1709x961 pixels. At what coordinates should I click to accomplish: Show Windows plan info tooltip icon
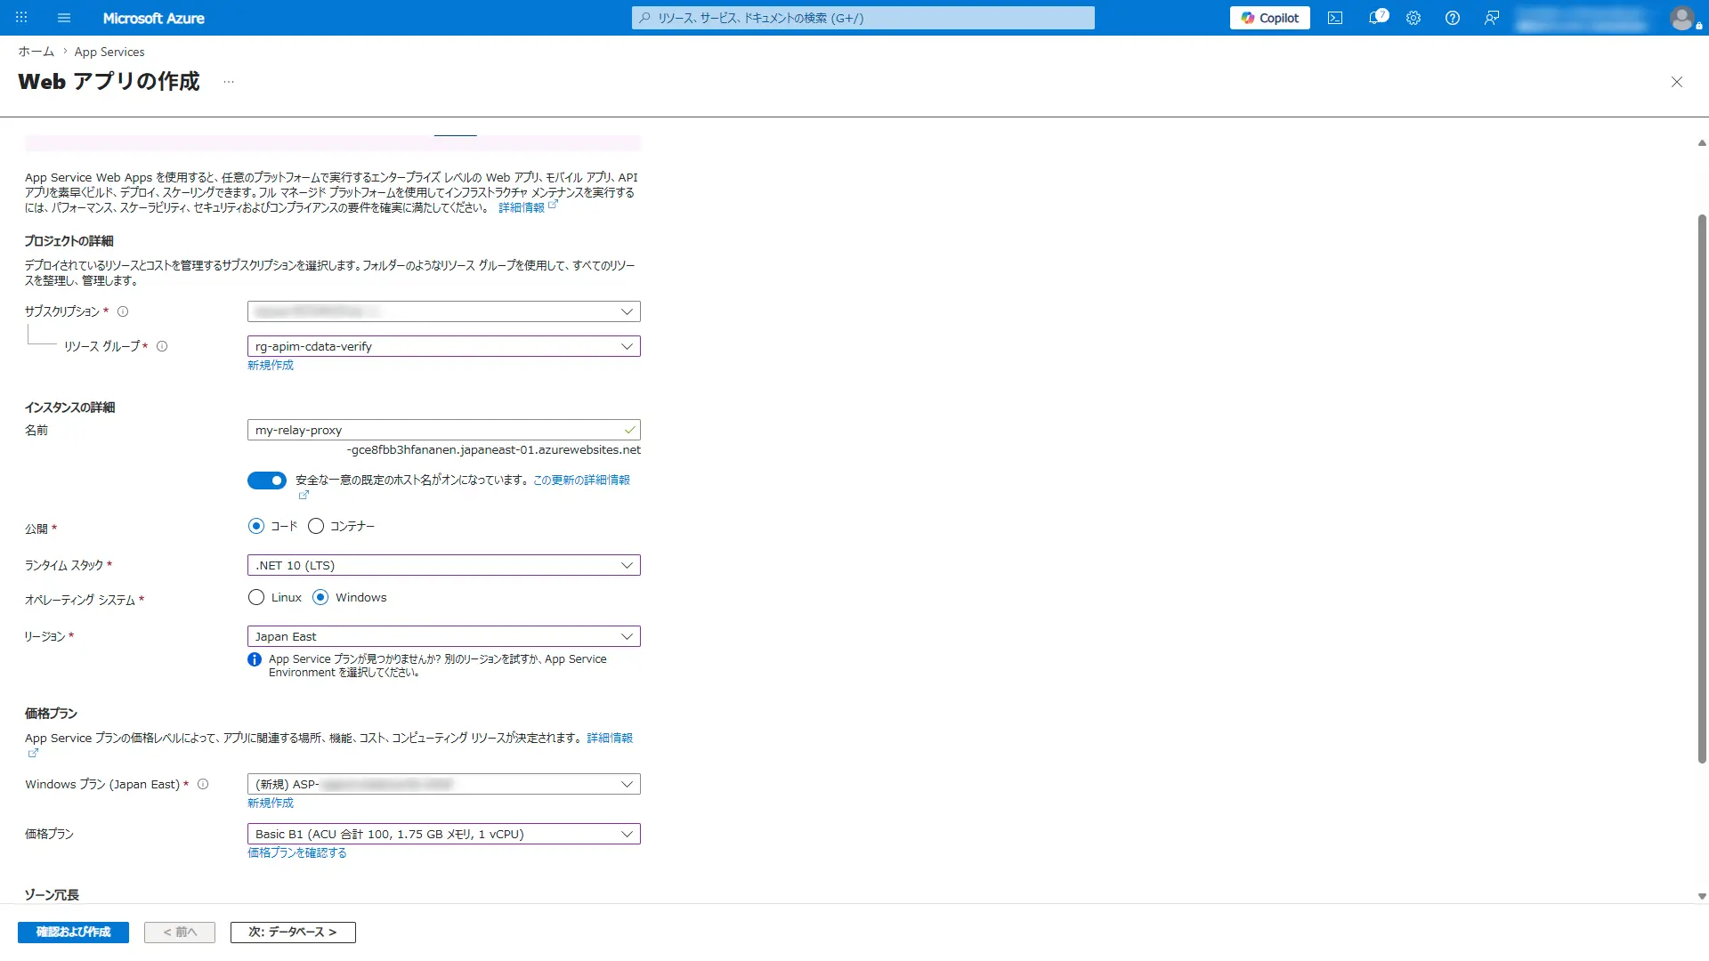click(203, 784)
